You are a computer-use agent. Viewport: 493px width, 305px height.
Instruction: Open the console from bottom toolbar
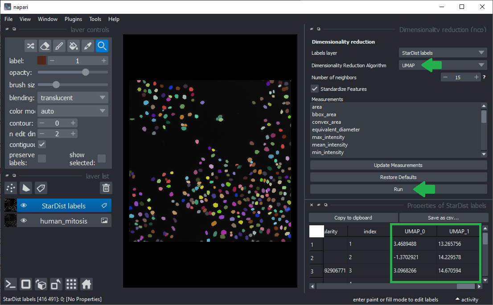click(x=11, y=284)
